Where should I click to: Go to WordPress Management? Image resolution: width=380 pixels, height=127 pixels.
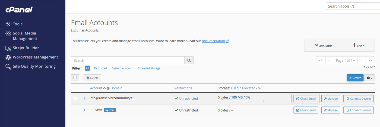pyautogui.click(x=35, y=57)
